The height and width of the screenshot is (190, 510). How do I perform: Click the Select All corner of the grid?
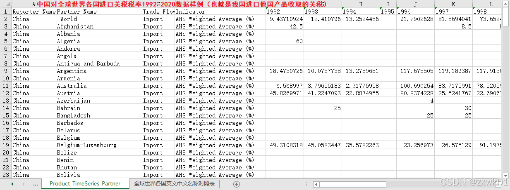(5, 4)
